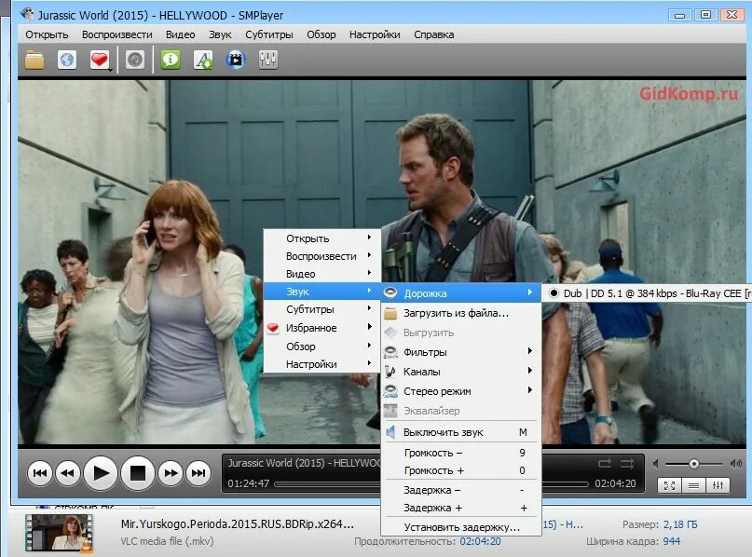Open the Воспроизвести menu in menu bar

pos(117,34)
